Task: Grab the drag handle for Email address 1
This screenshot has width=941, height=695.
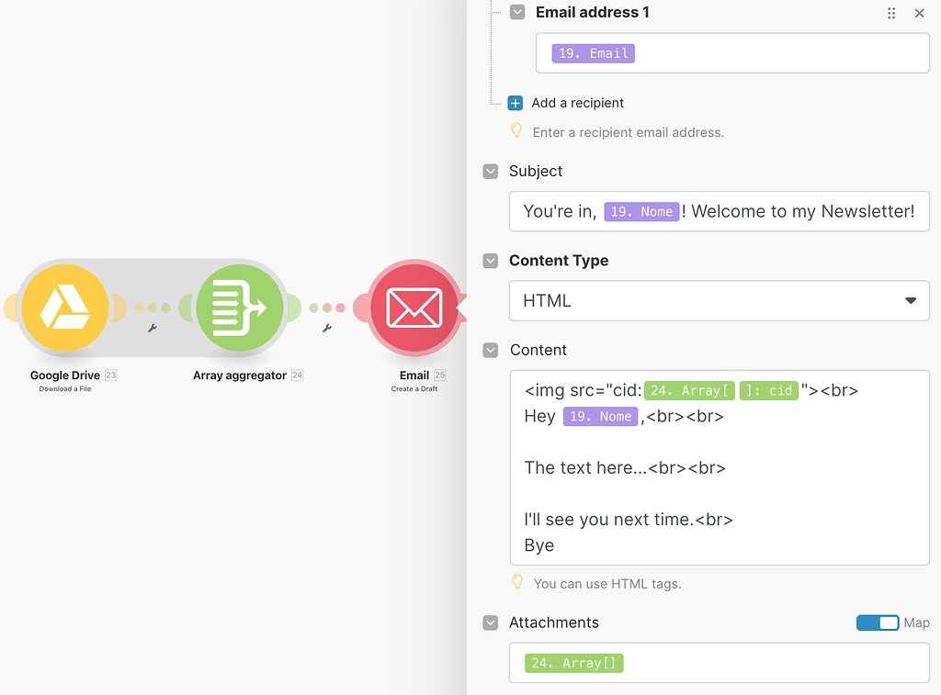Action: pyautogui.click(x=891, y=13)
